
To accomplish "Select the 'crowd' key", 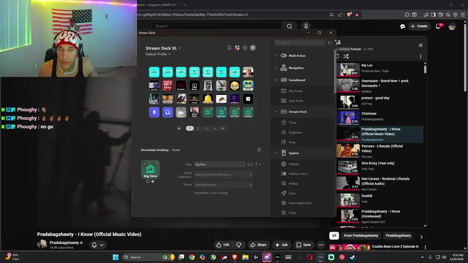I will [195, 99].
